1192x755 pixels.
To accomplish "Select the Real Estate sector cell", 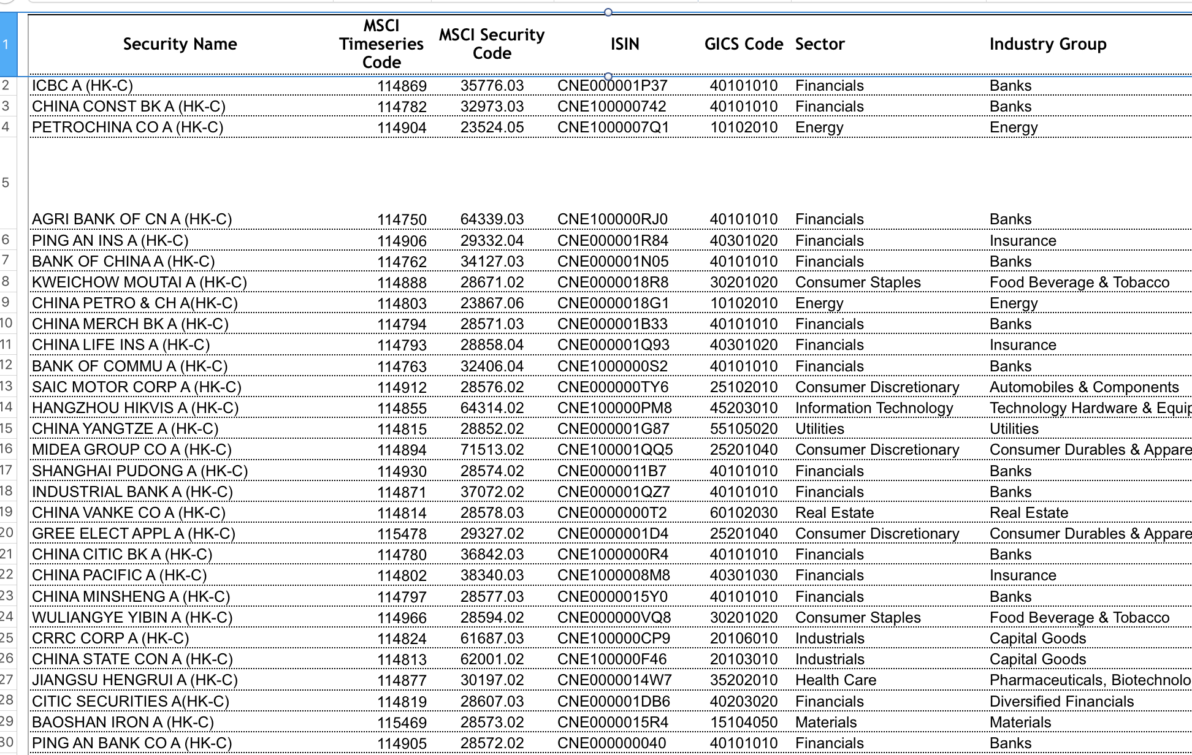I will pos(834,513).
